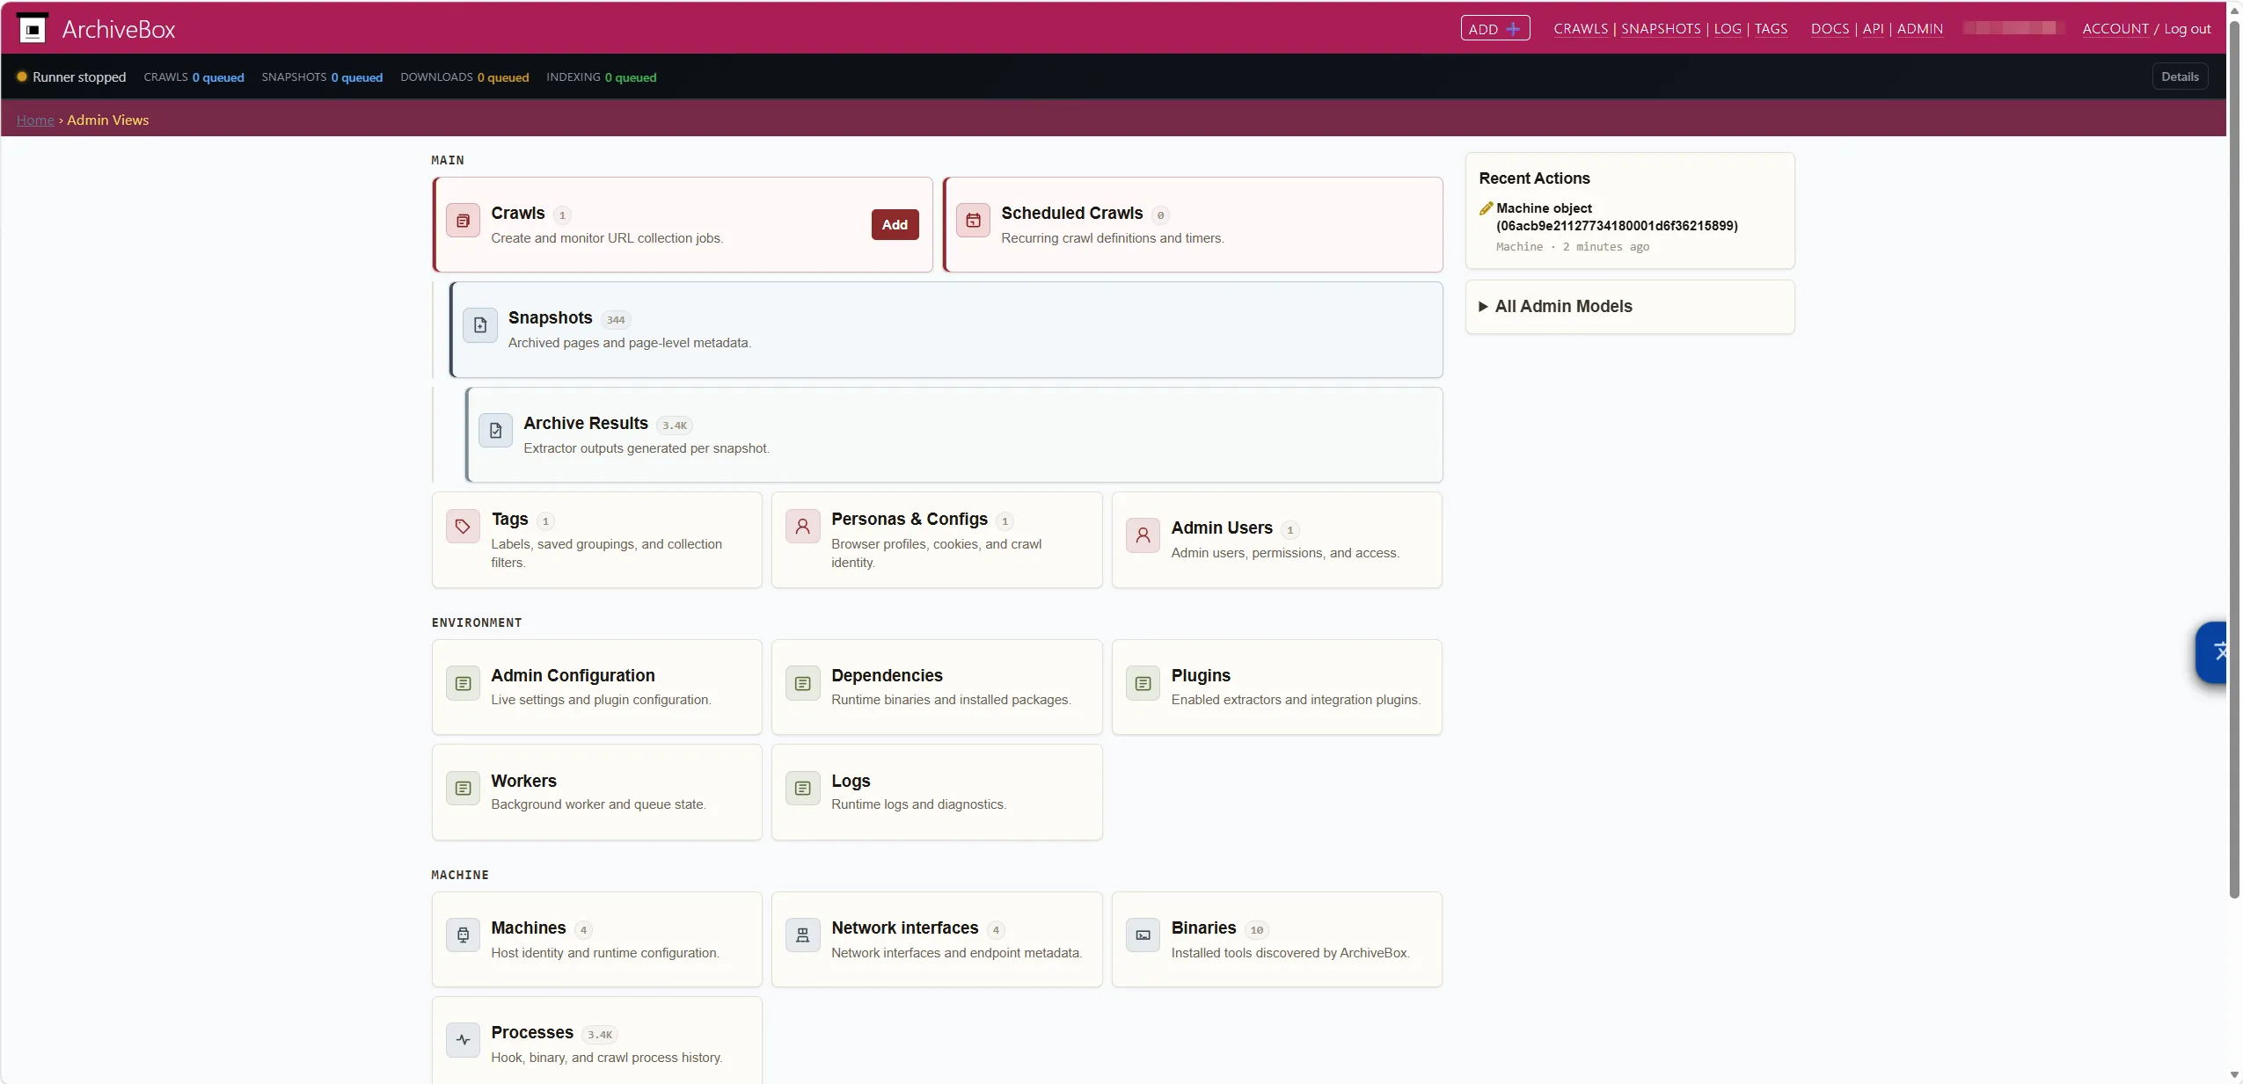Expand the All Admin Models section
The image size is (2243, 1084).
[1555, 306]
